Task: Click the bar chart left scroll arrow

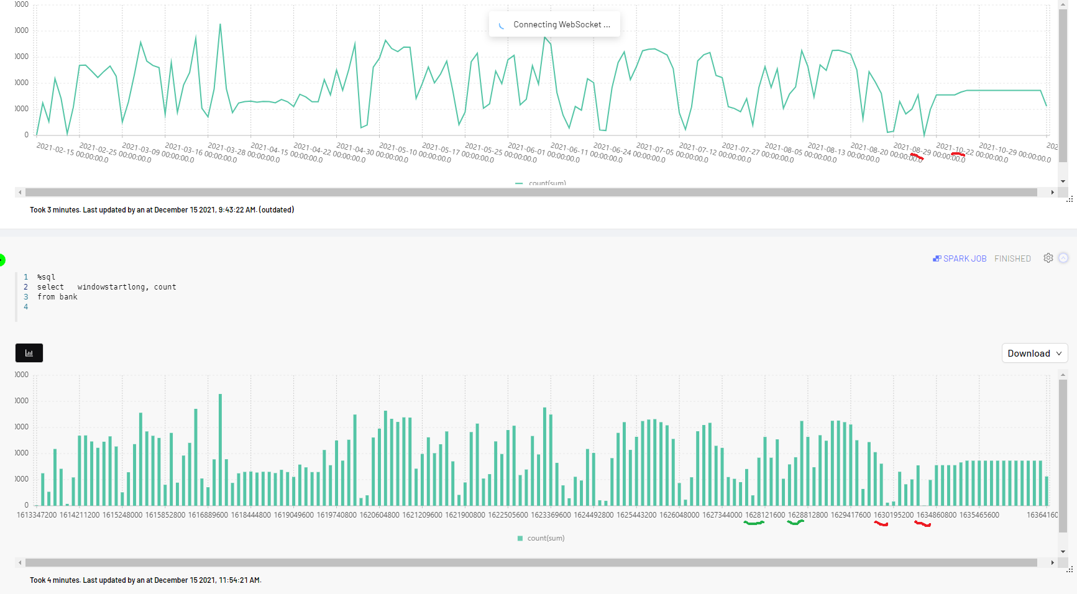Action: [20, 562]
